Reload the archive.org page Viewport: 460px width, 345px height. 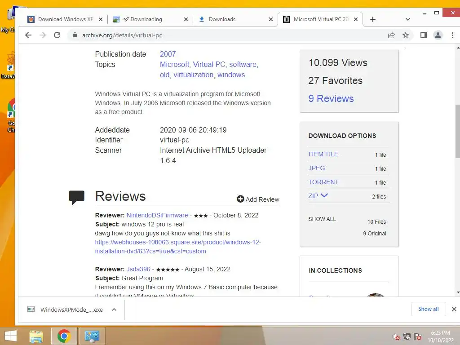pyautogui.click(x=57, y=35)
